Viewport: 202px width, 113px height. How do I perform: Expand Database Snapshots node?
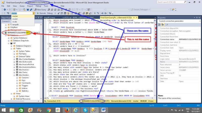[x=9, y=41]
